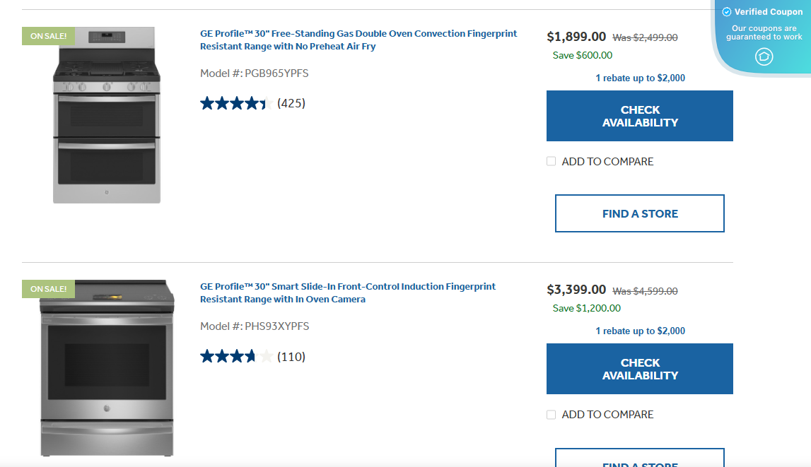The width and height of the screenshot is (811, 467).
Task: Click the Verified Coupon checkmark icon
Action: 727,12
